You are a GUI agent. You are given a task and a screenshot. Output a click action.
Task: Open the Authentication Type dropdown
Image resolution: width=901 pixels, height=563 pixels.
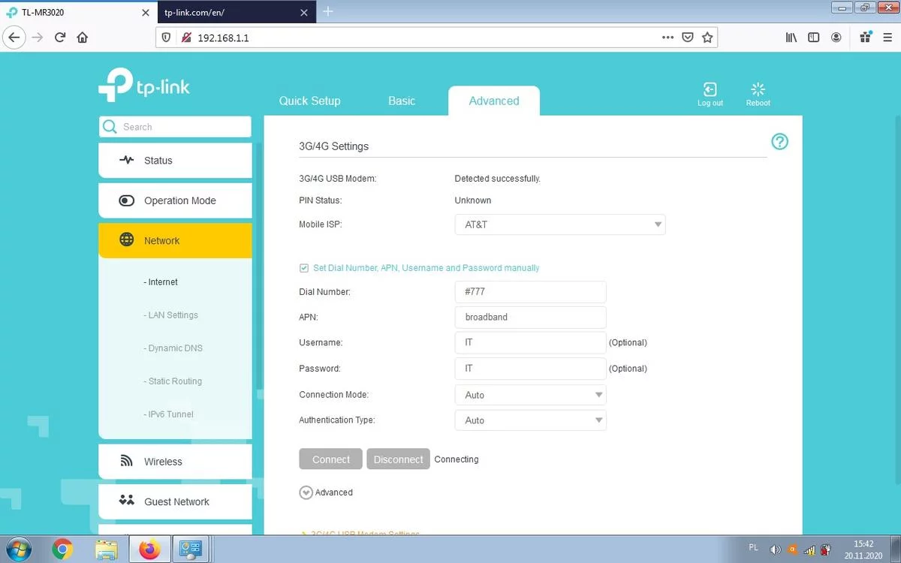point(530,420)
